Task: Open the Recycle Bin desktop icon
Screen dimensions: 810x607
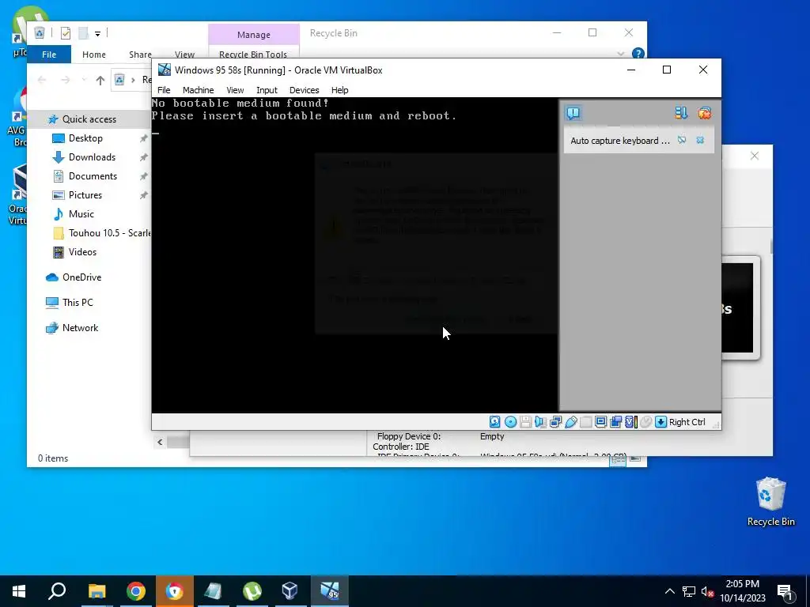Action: point(770,502)
